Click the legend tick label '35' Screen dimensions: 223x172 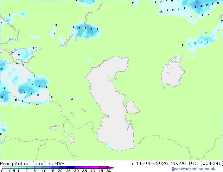84,171
